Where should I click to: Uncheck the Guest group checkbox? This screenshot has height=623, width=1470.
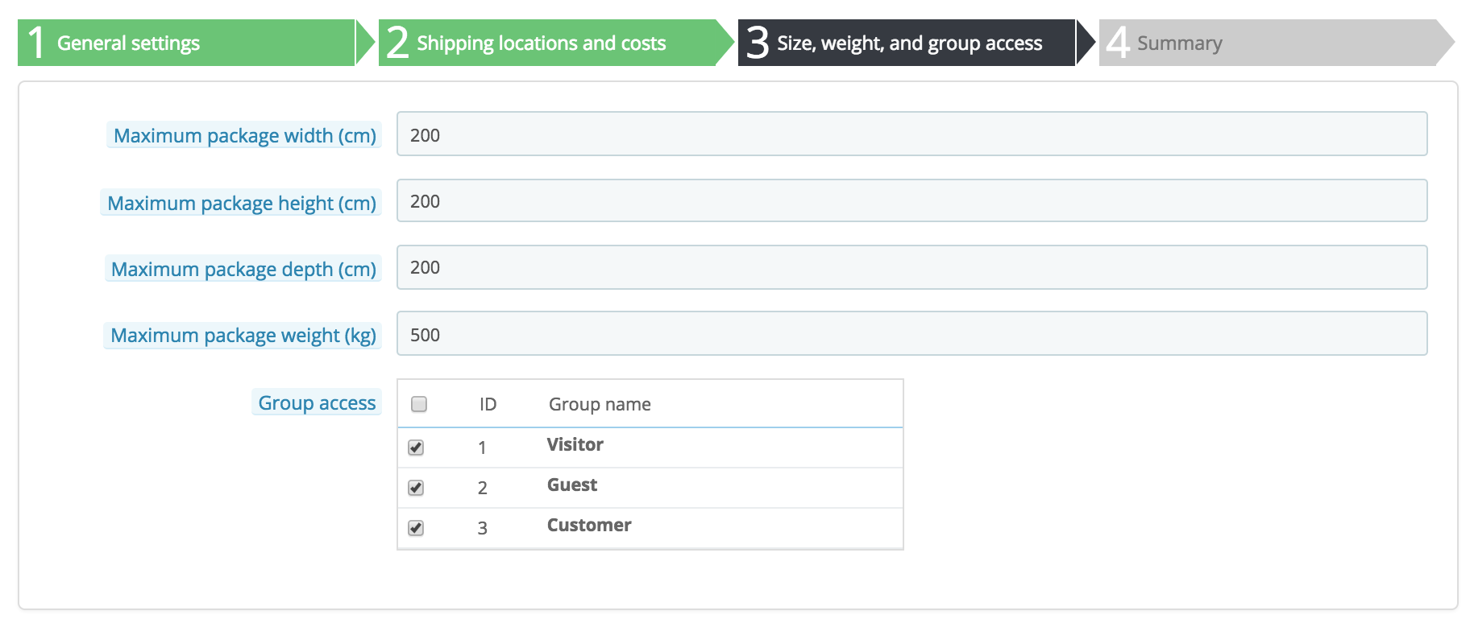point(416,488)
